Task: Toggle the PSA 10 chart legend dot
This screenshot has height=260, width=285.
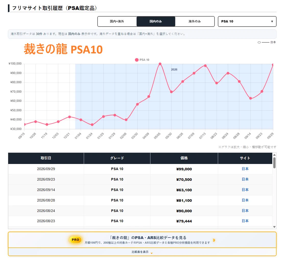Action: click(137, 60)
